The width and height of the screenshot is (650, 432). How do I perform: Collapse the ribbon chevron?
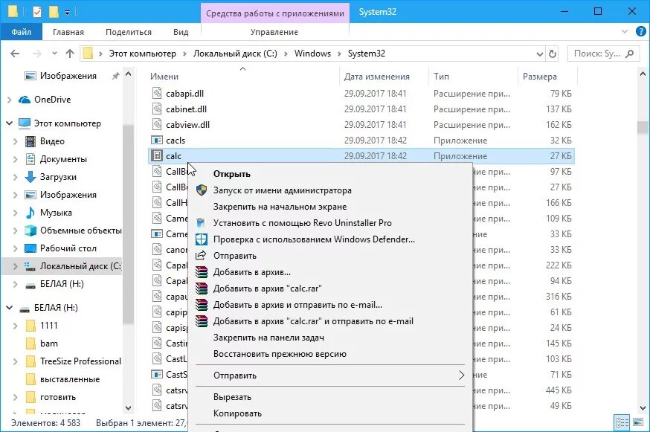click(625, 31)
